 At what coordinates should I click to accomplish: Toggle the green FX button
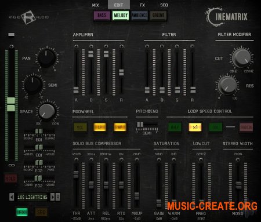pyautogui.click(x=21, y=212)
